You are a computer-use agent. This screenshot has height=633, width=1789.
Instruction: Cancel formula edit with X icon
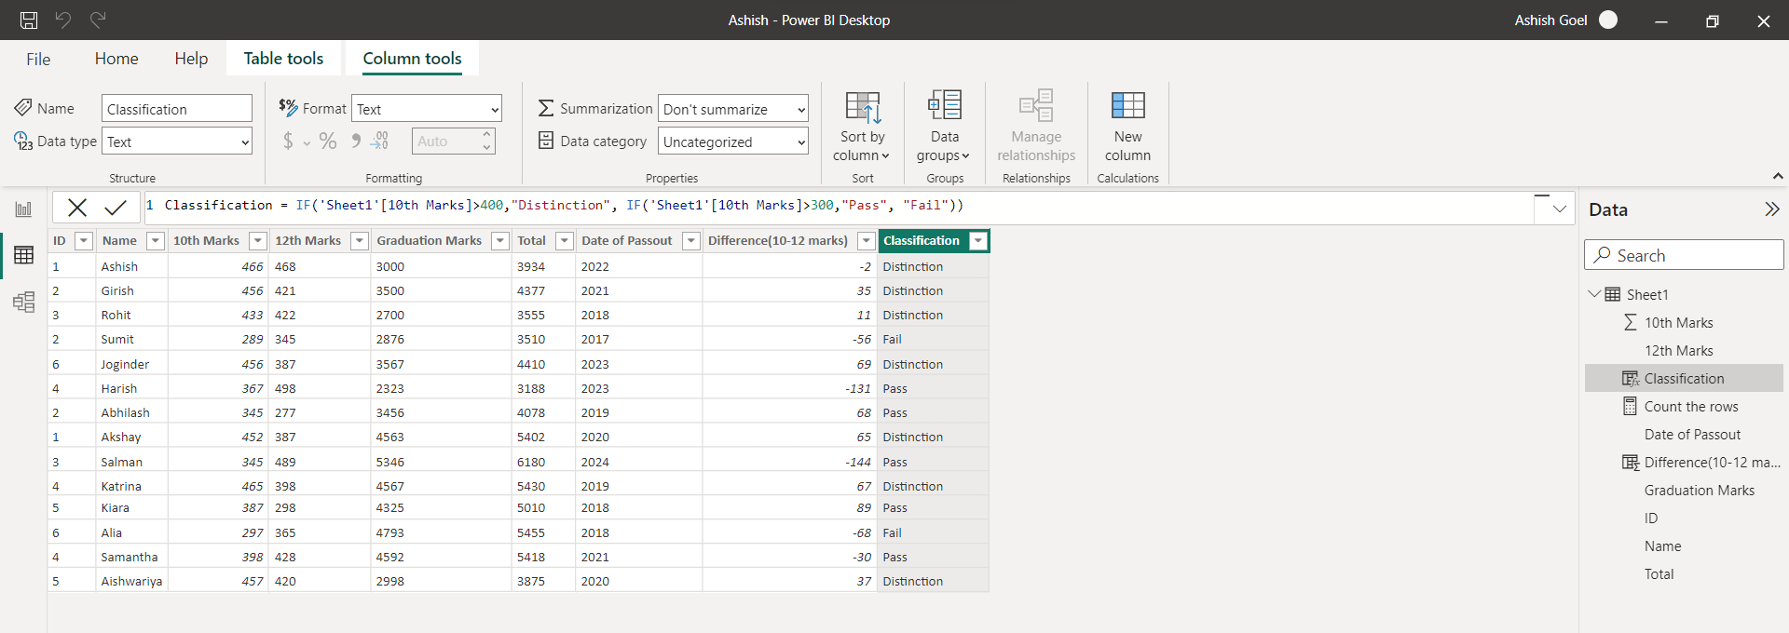(77, 208)
